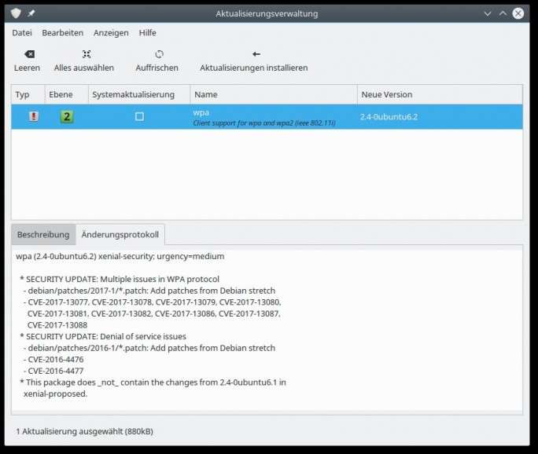Sort by the Ebene column header
This screenshot has height=454, width=538.
click(67, 94)
